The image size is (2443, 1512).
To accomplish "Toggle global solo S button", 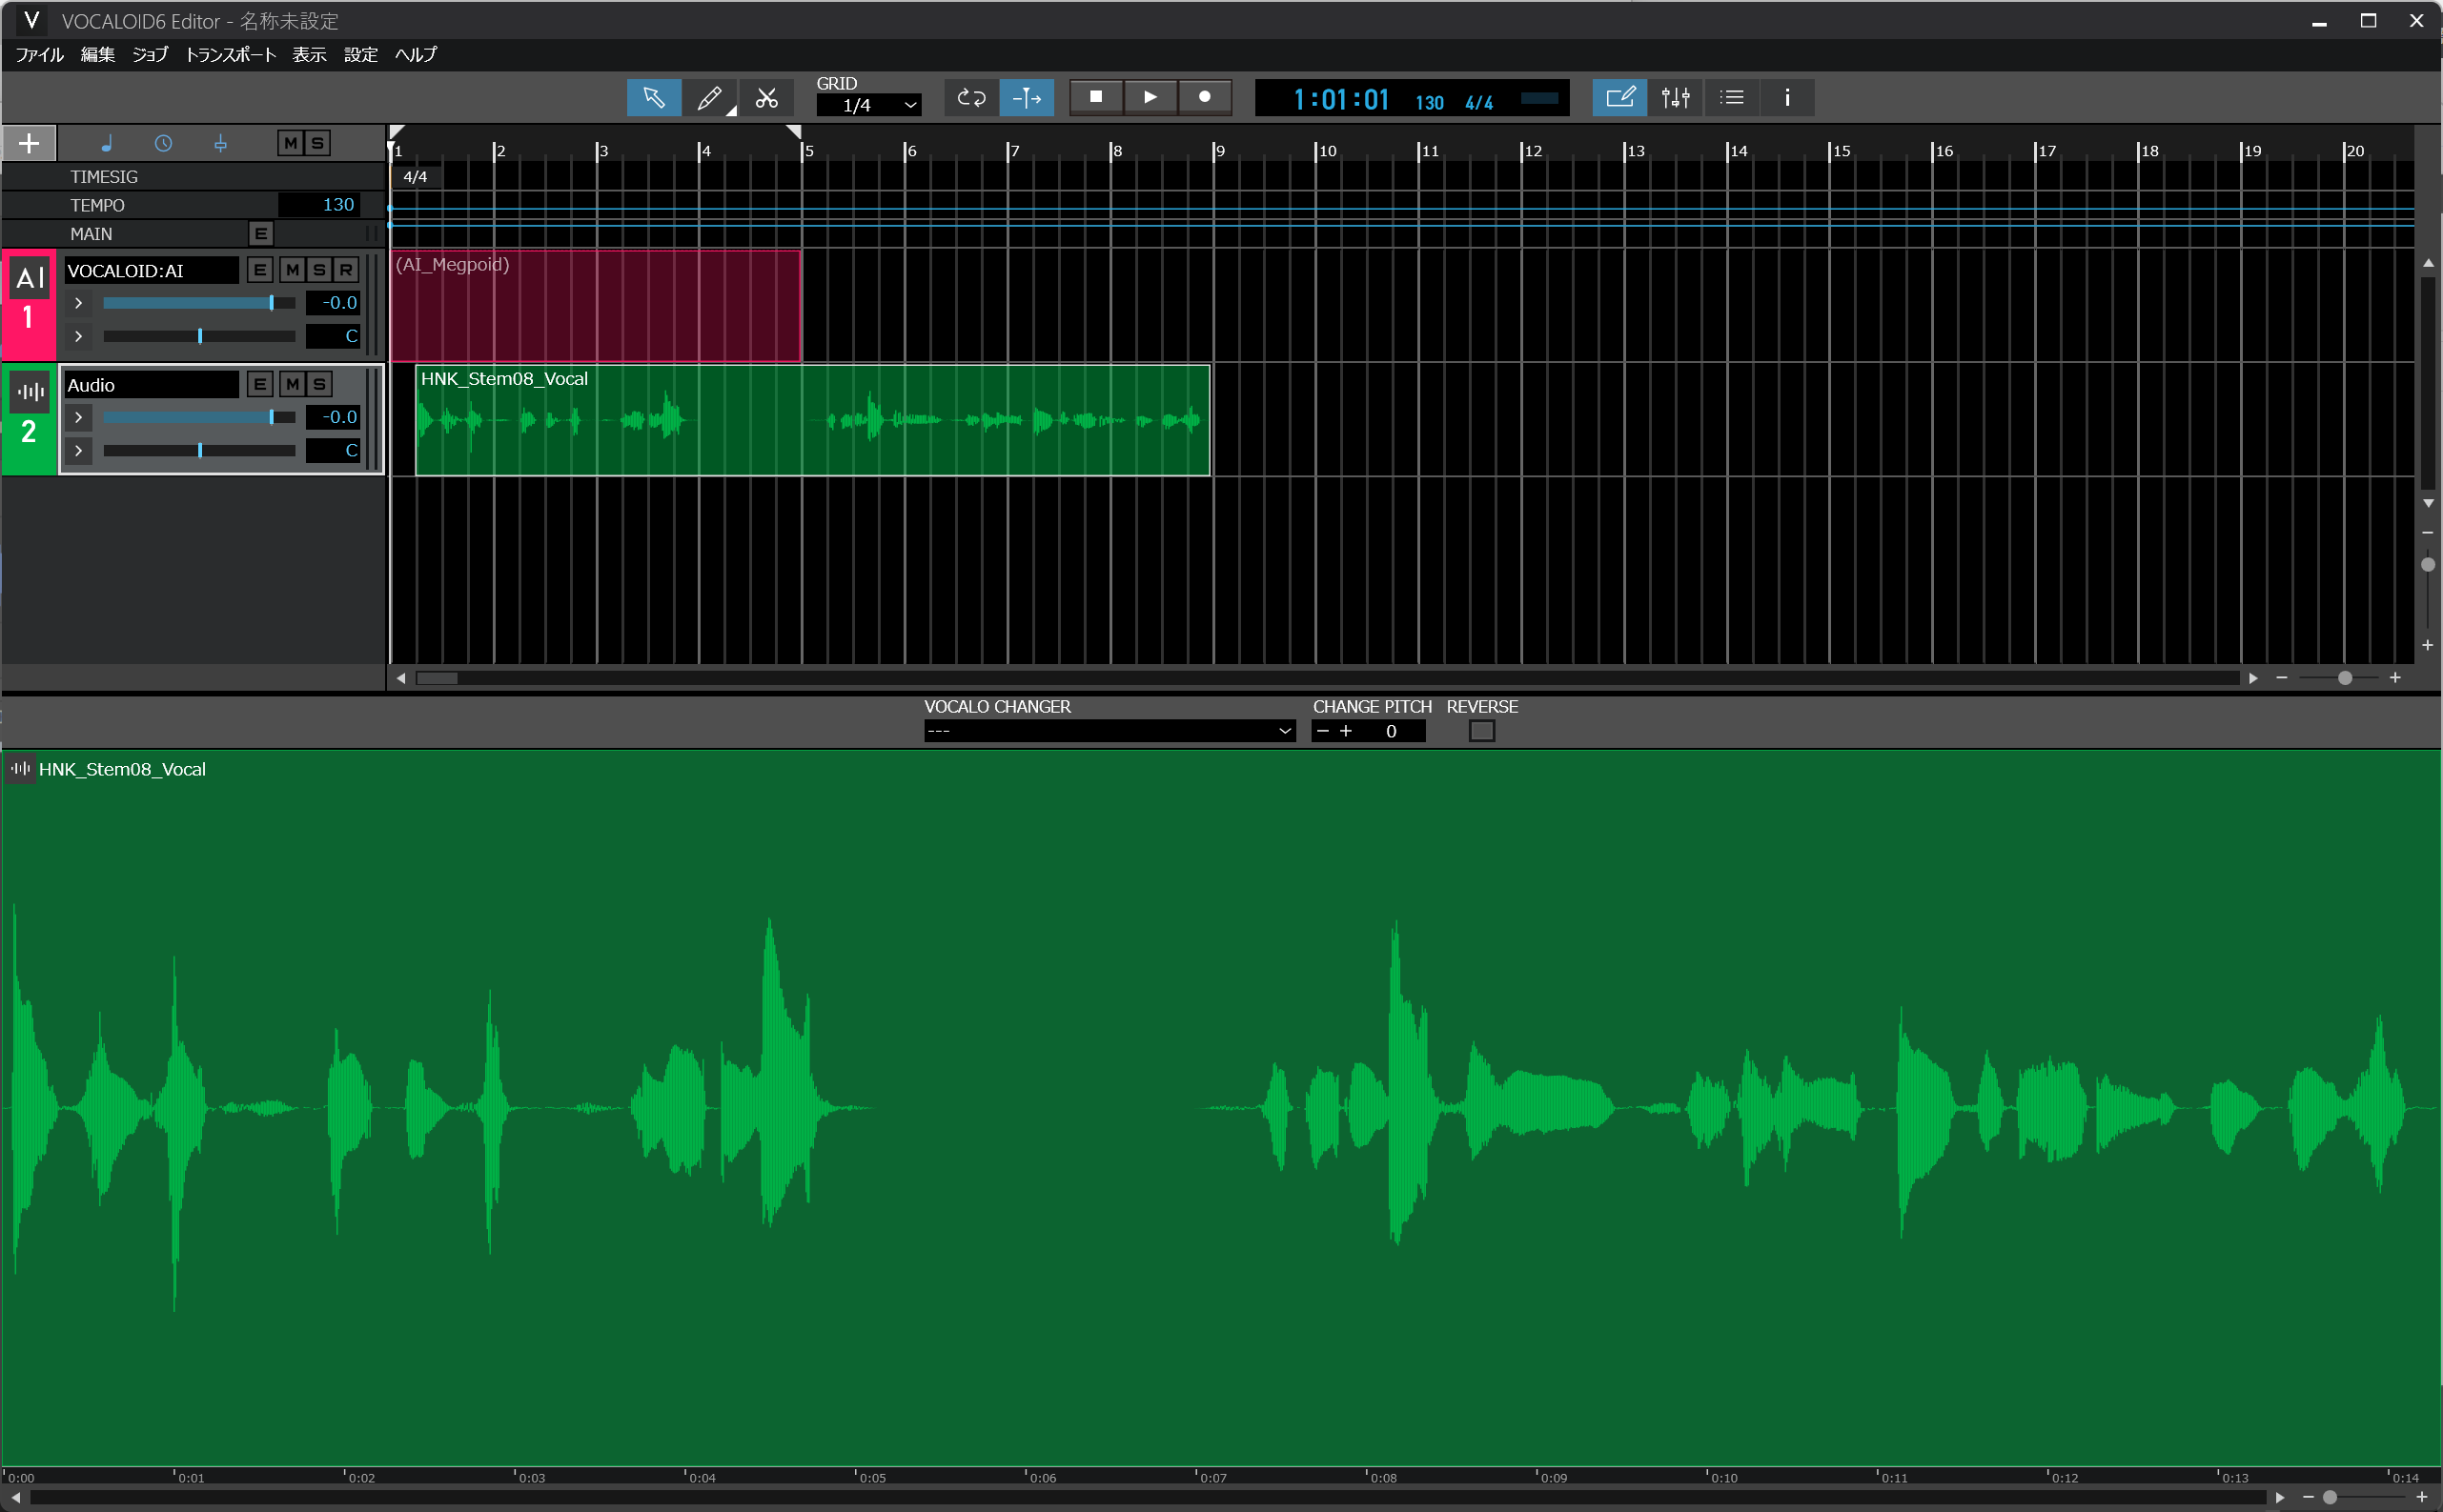I will click(x=317, y=143).
